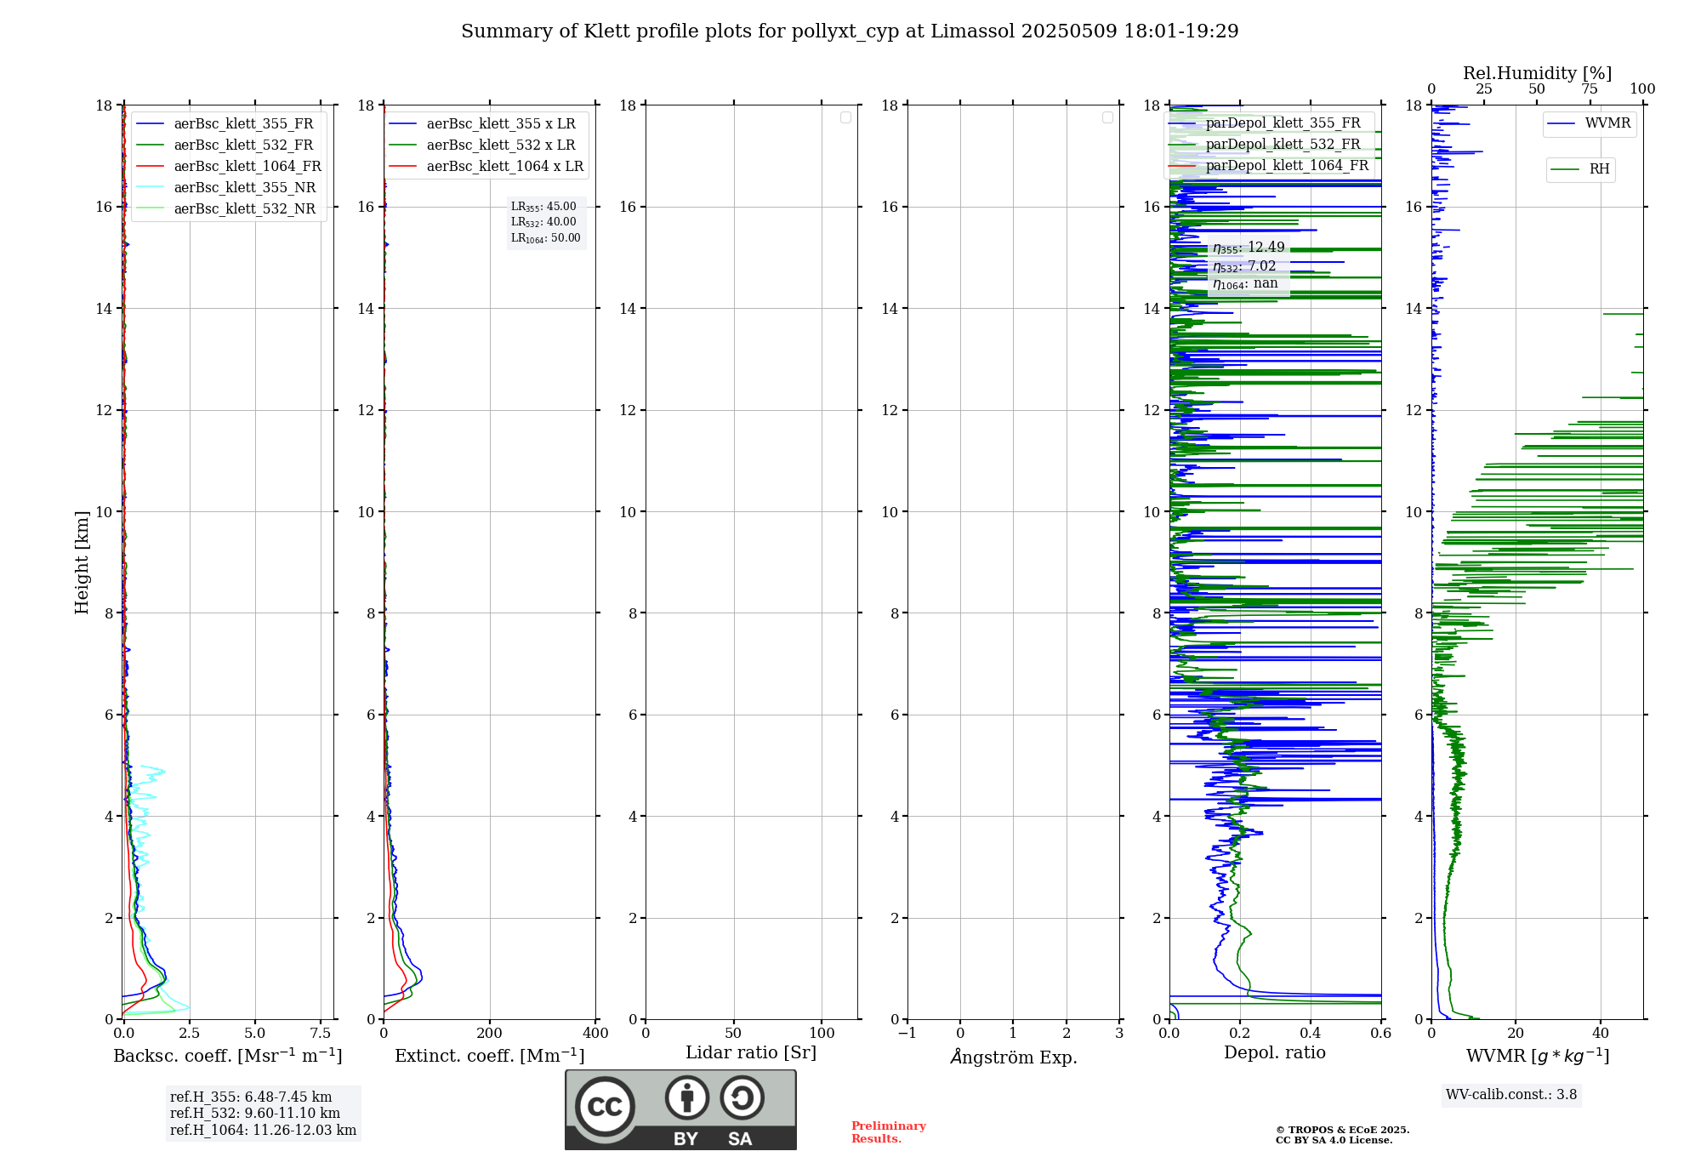Click the 'ref.H_355: 6.48-7.45 km' text

pos(251,1097)
